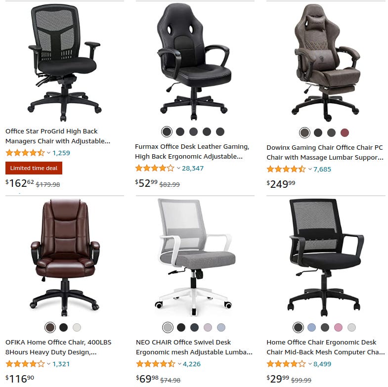Open the rating breakdown arrow beside 7,685
Screen dimensions: 388x387
click(310, 169)
